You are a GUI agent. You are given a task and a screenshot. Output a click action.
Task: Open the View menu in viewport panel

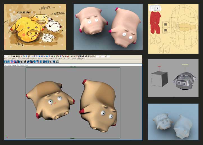point(5,65)
